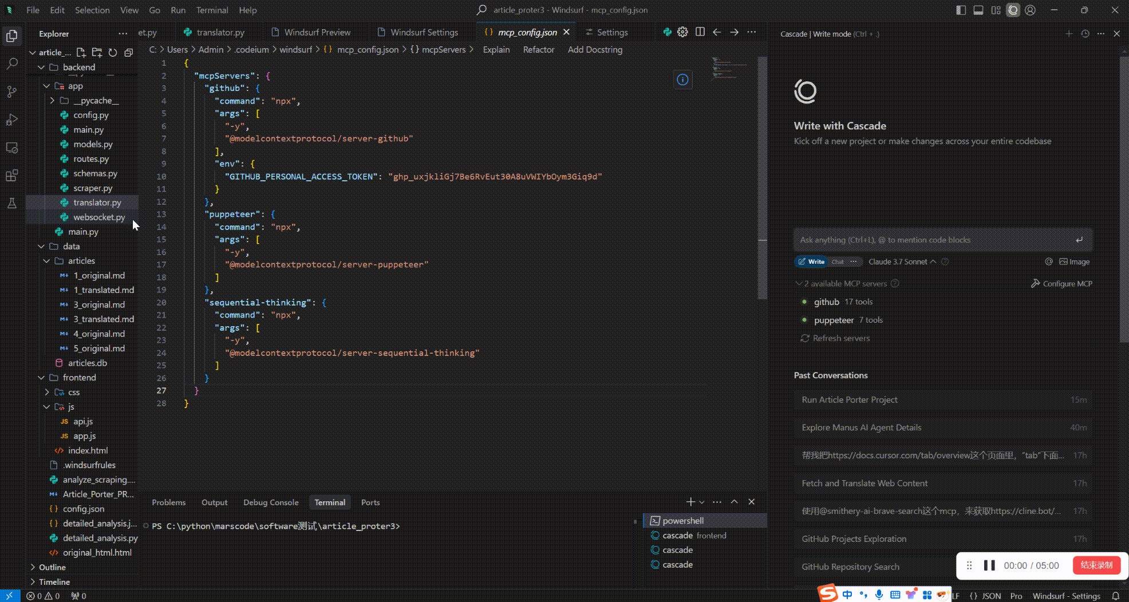
Task: Click the split editor icon
Action: pos(700,32)
